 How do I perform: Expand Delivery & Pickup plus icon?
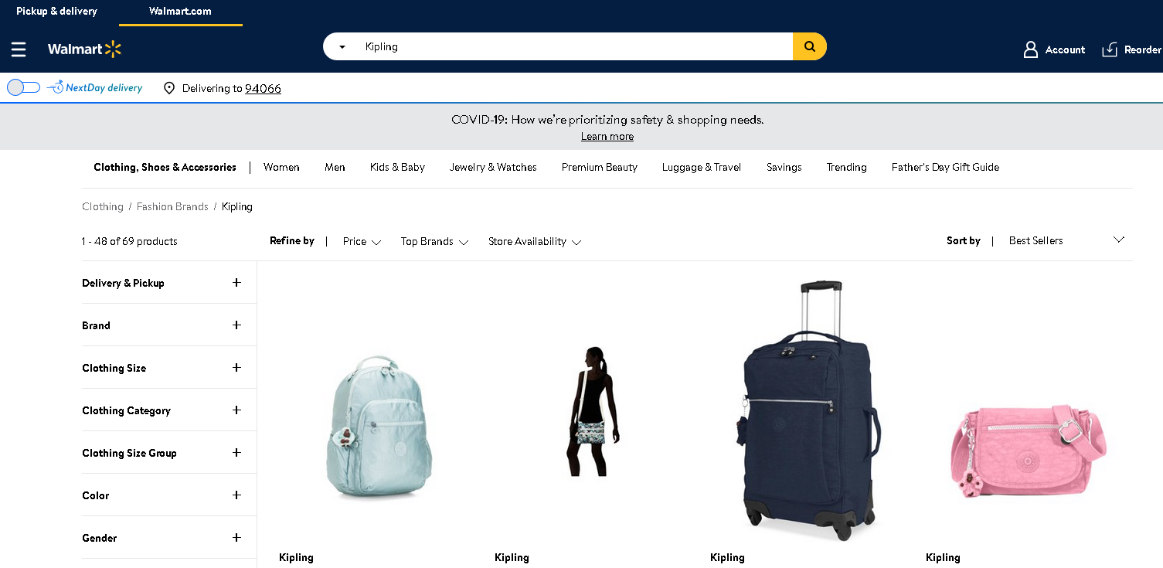tap(236, 283)
